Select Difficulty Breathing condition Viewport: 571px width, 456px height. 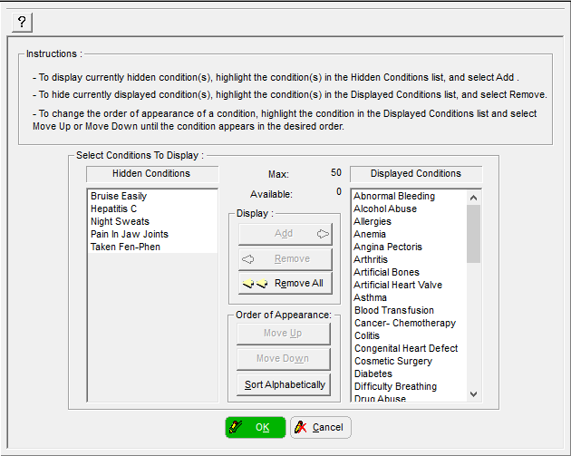click(410, 386)
